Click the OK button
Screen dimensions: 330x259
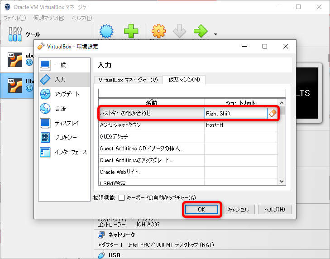201,209
